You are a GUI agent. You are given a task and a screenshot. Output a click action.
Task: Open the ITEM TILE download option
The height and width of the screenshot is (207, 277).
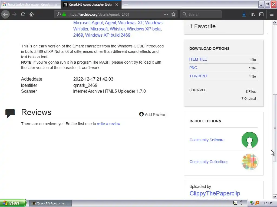point(198,59)
